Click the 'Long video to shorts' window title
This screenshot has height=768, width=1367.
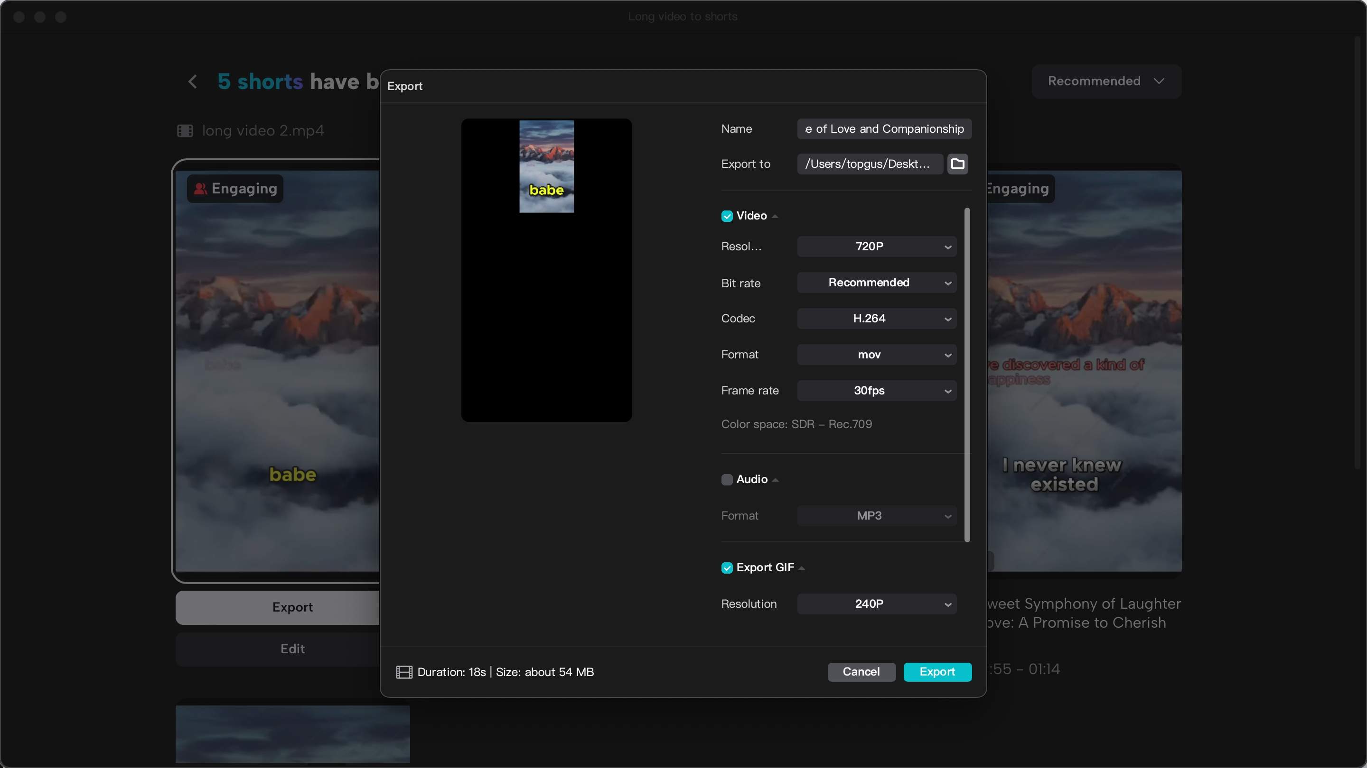pyautogui.click(x=683, y=17)
